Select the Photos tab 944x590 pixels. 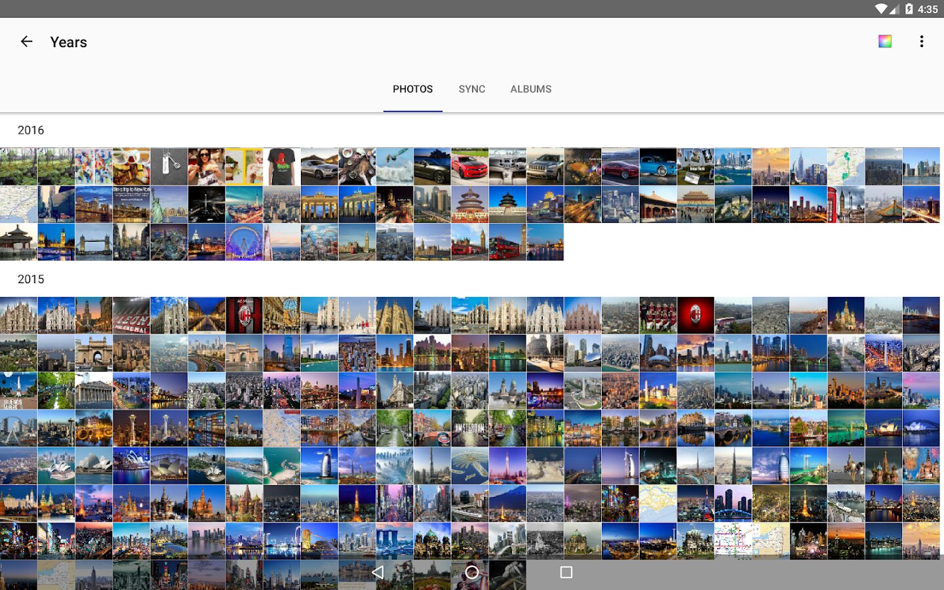412,89
